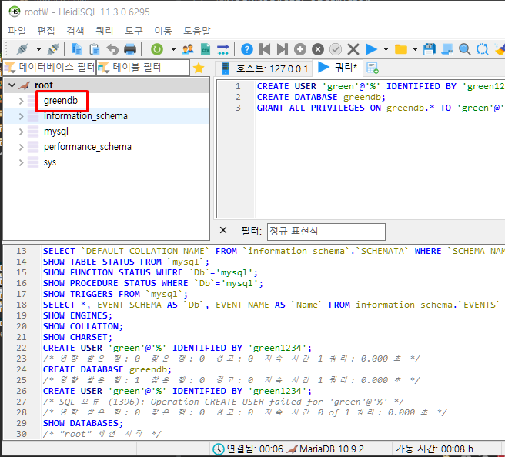Expand the performance_schema node
This screenshot has width=505, height=457.
[21, 147]
